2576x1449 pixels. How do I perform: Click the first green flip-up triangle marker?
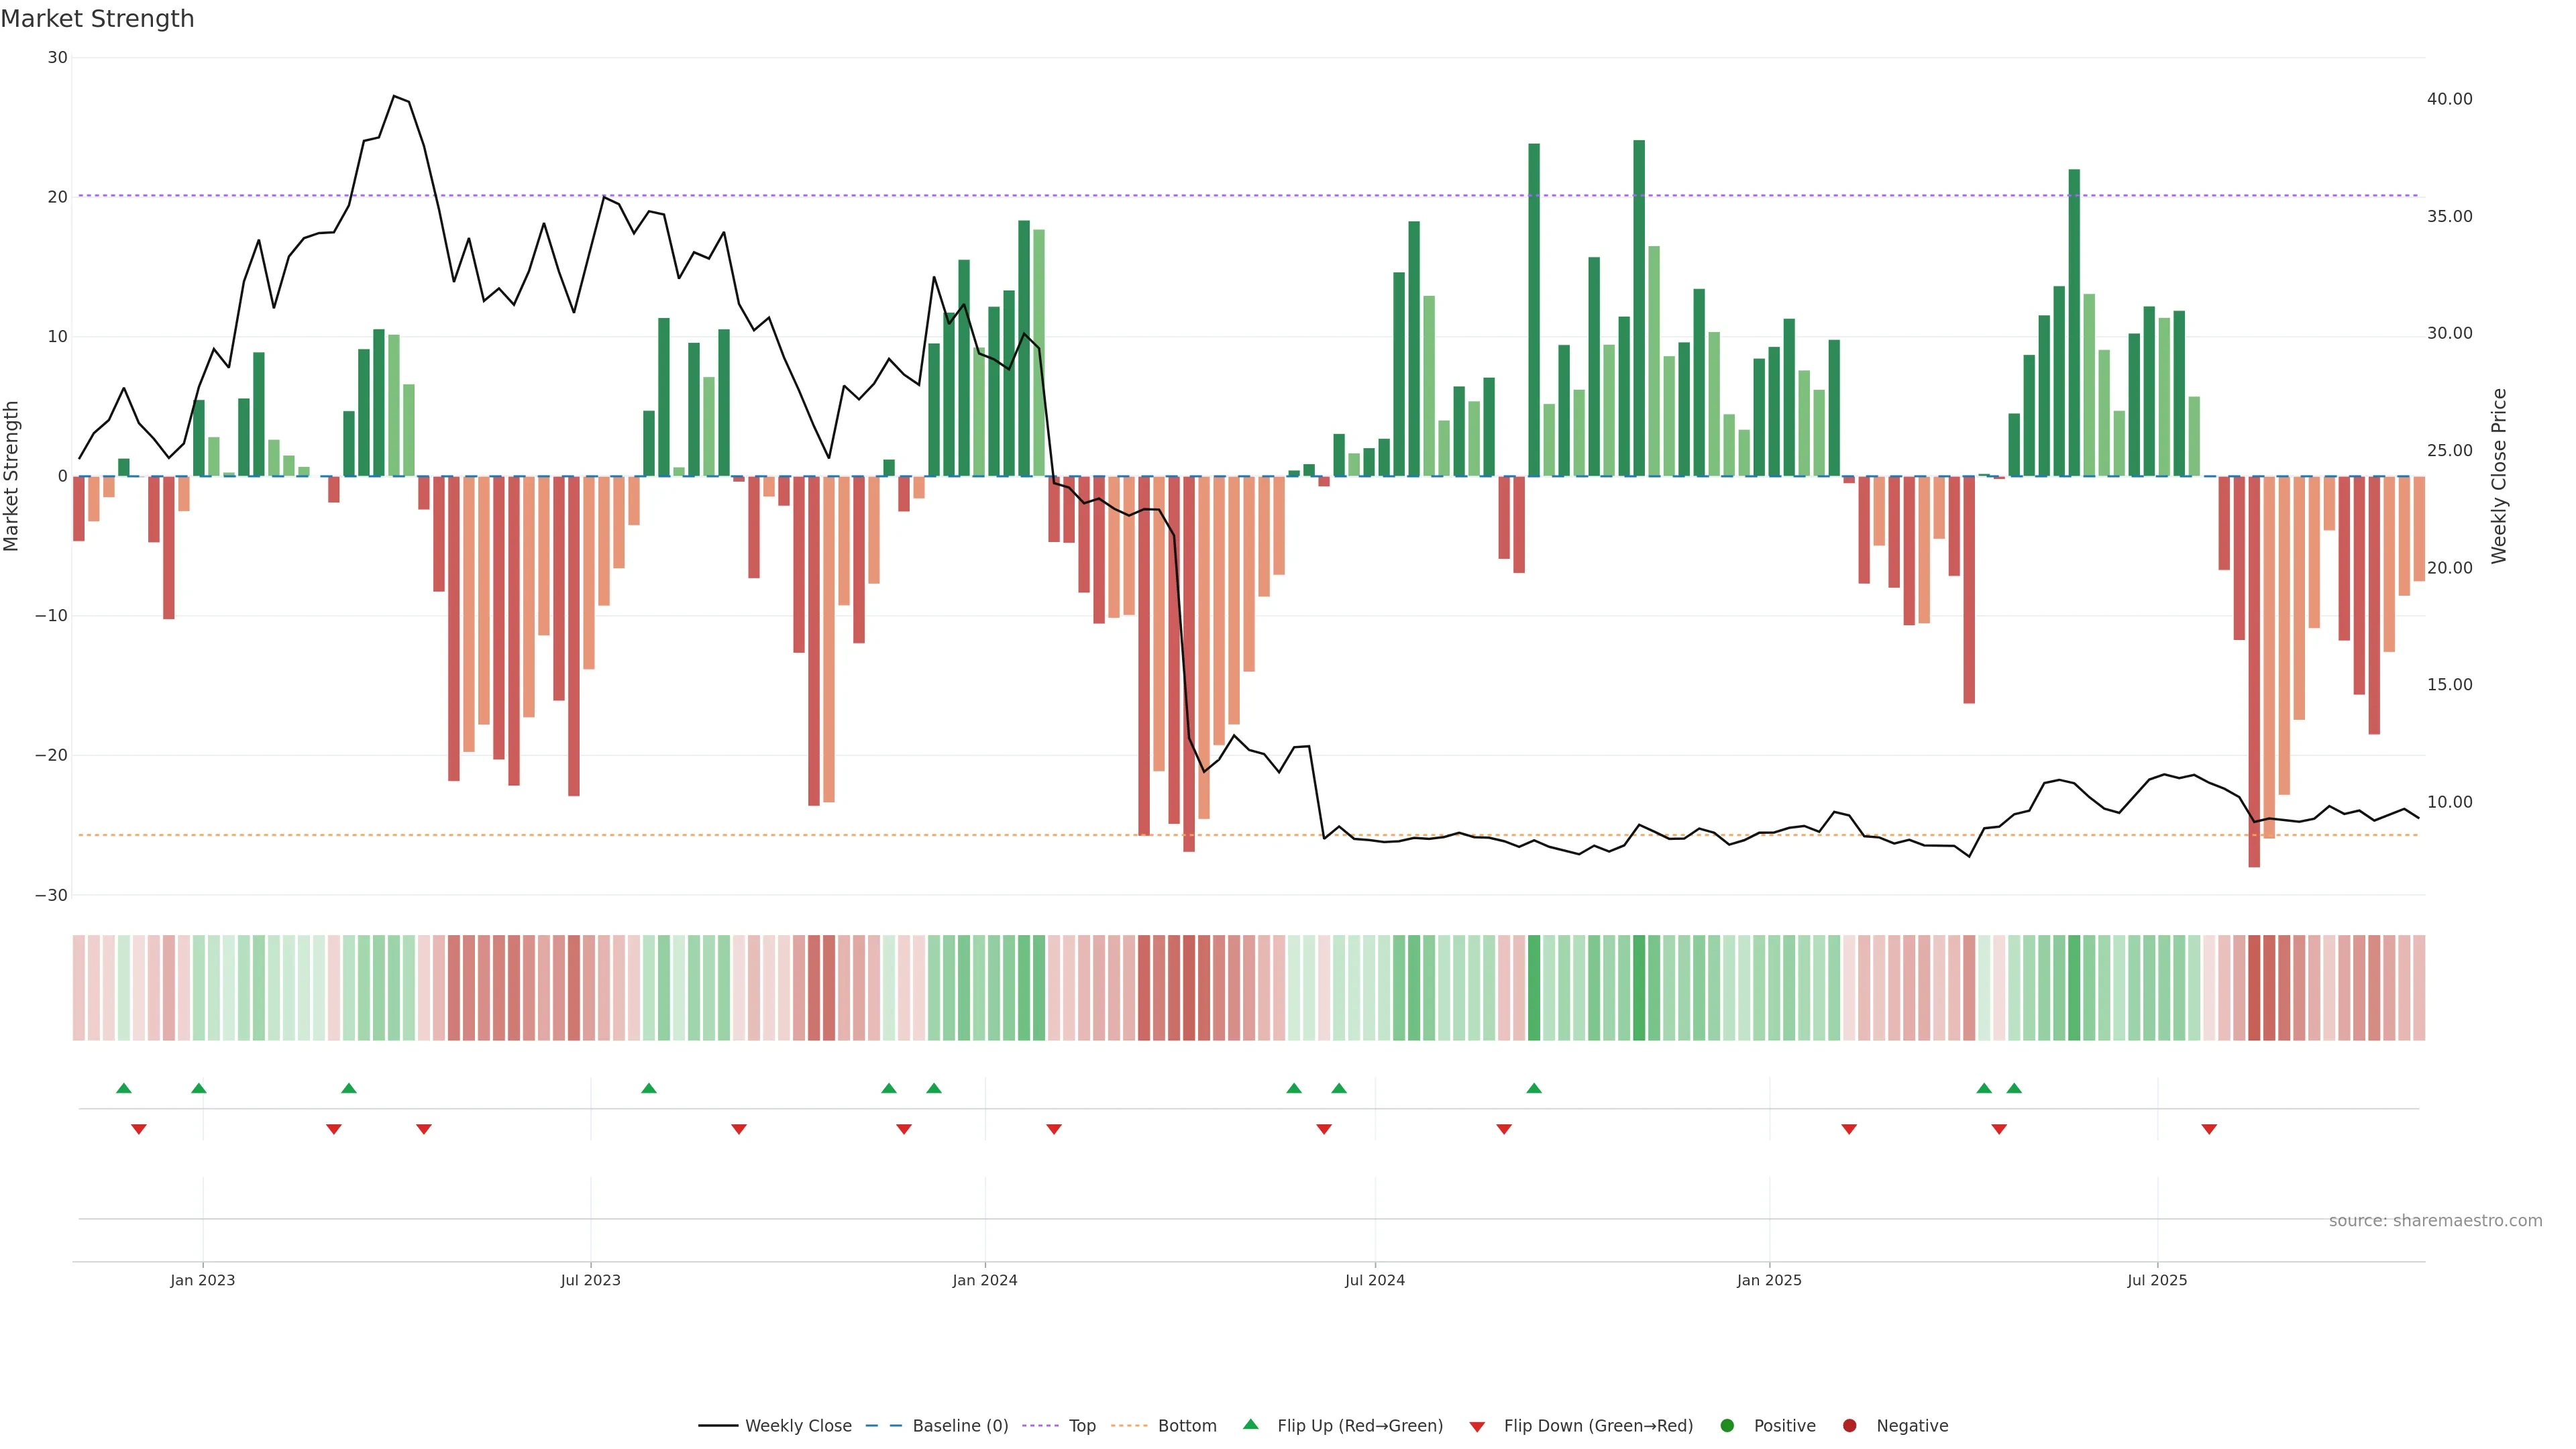point(124,1088)
